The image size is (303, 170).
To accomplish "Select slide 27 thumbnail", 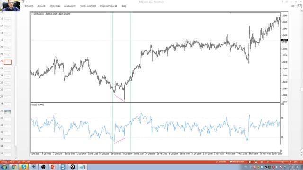I will 8,98.
